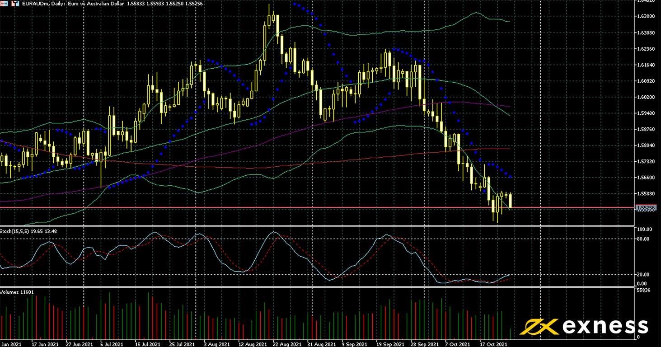Viewport: 661px width, 347px height.
Task: Click the 7 Oct 2021 date label
Action: pos(457,344)
